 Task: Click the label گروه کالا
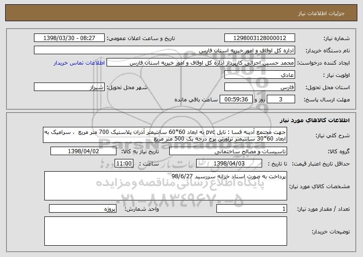pyautogui.click(x=338, y=151)
